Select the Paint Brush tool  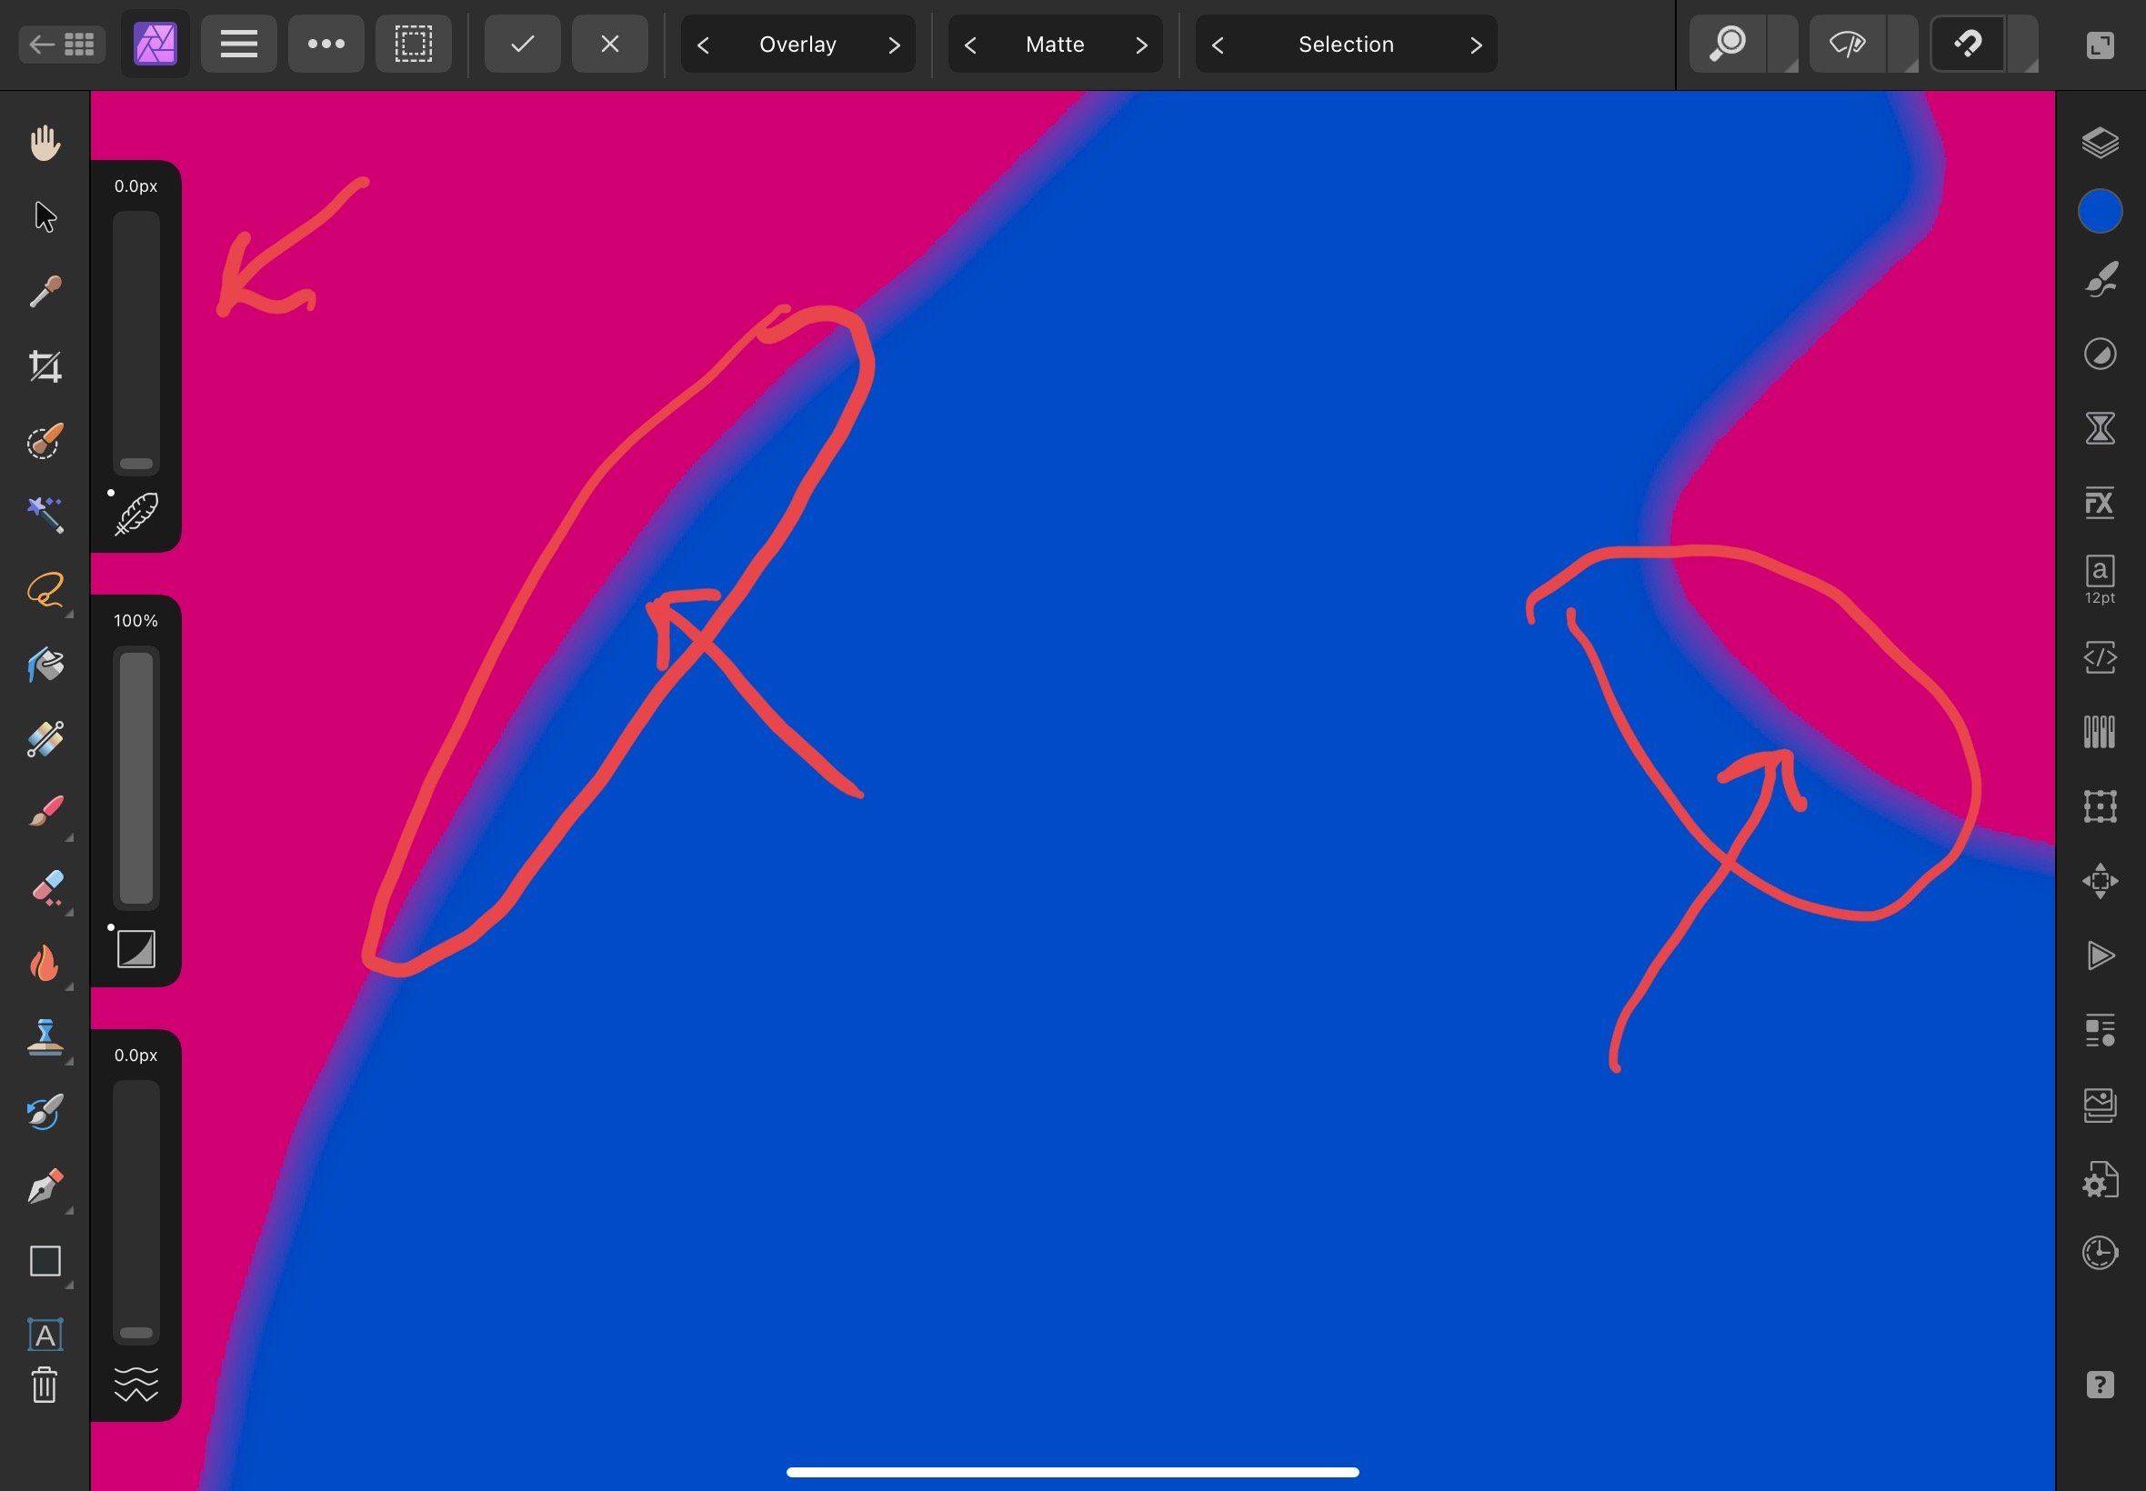45,812
